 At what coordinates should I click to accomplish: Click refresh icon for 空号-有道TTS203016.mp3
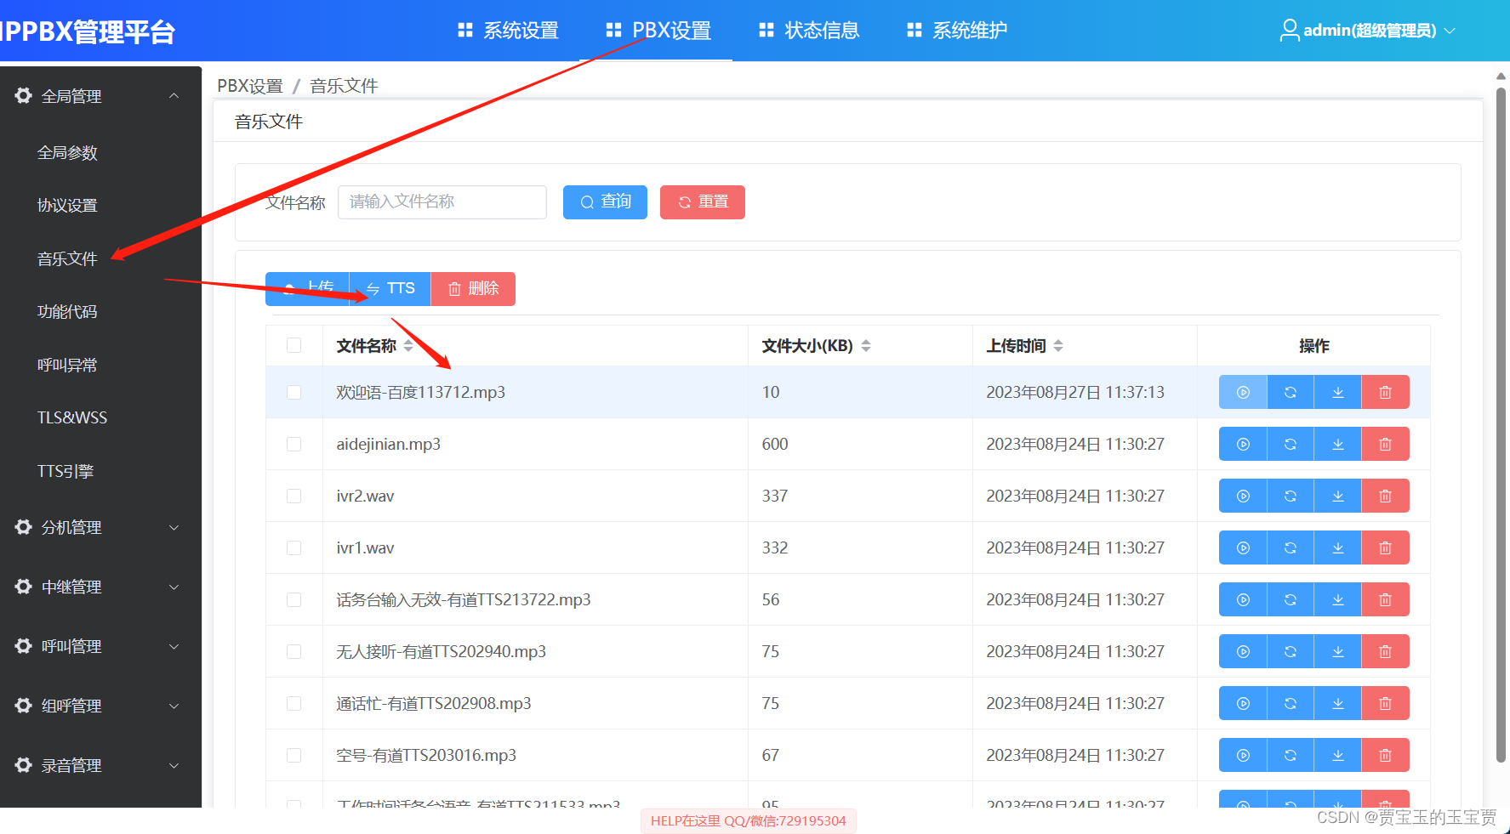tap(1291, 755)
